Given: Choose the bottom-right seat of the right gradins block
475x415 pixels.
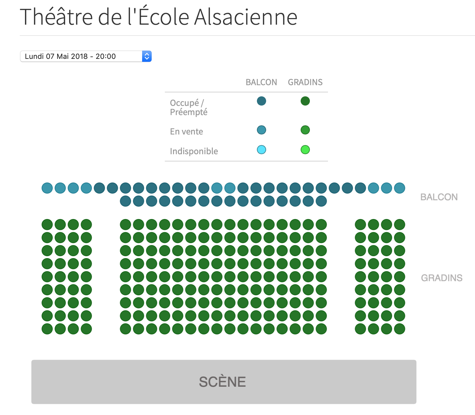Looking at the screenshot, I should click(399, 329).
